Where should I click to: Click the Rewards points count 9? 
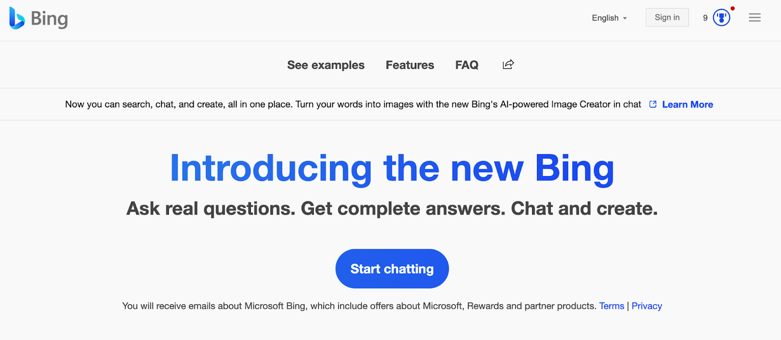(x=705, y=18)
